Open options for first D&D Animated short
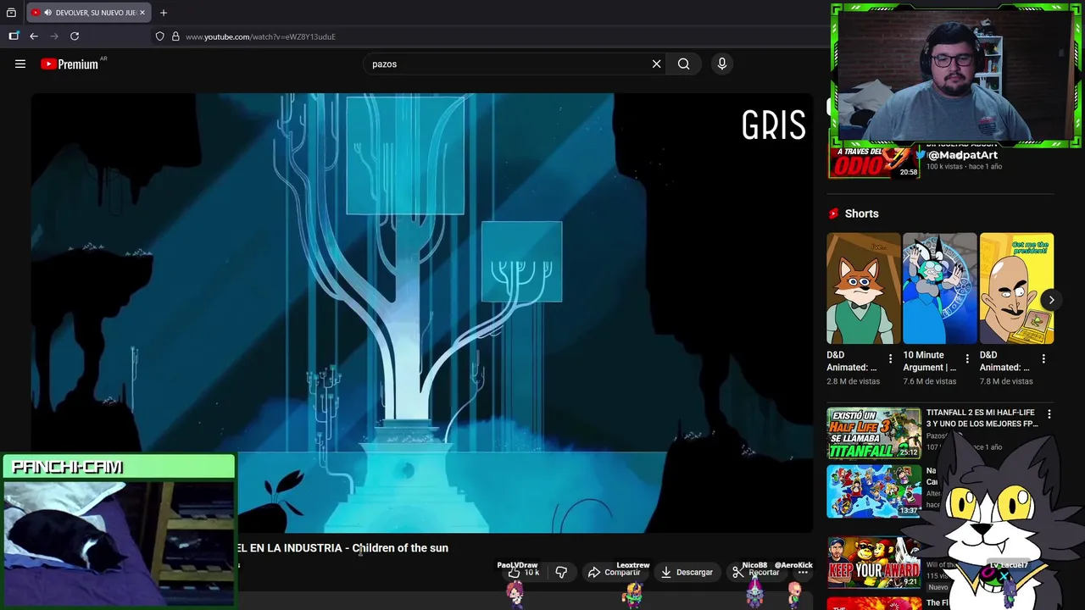This screenshot has height=610, width=1085. point(890,359)
